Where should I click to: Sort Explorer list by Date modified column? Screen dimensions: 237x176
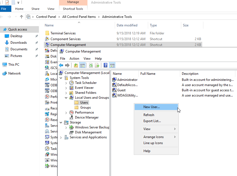pyautogui.click(x=131, y=25)
